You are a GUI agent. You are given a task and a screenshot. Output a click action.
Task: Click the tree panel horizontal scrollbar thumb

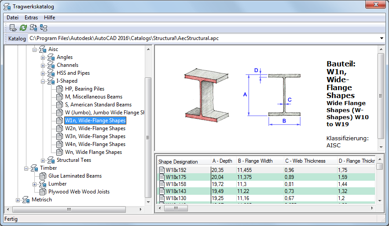pyautogui.click(x=69, y=209)
